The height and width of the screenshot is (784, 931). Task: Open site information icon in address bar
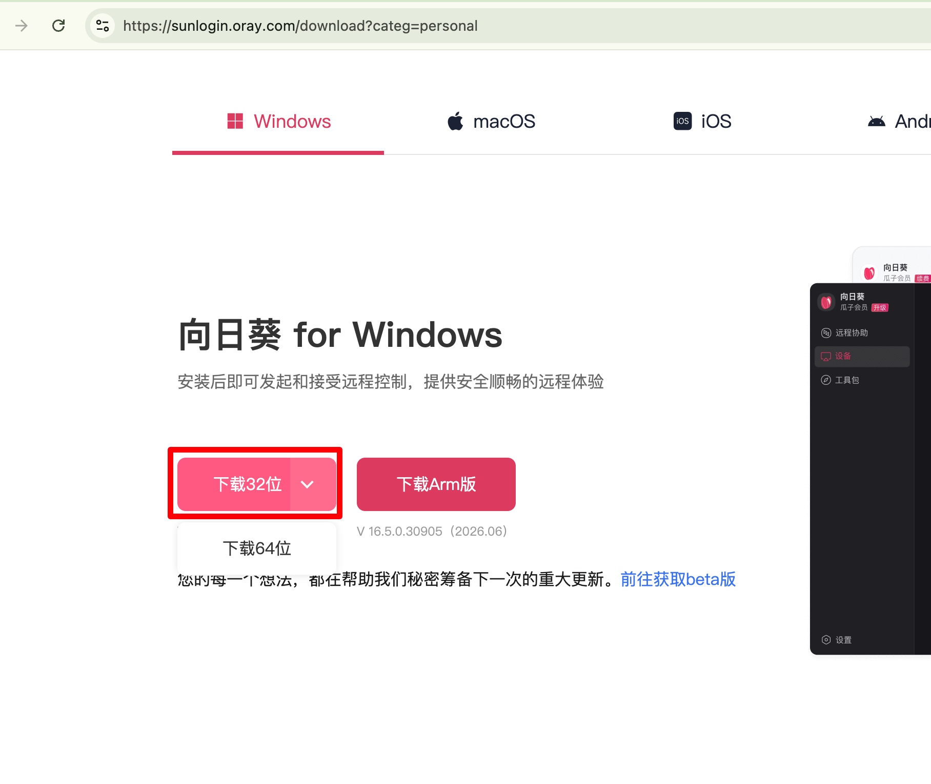coord(103,26)
